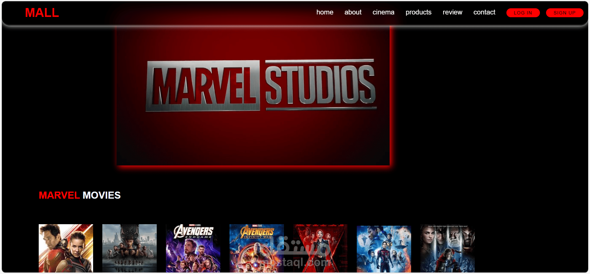Click the MARVEL MOVIES heading
Image resolution: width=590 pixels, height=274 pixels.
80,195
